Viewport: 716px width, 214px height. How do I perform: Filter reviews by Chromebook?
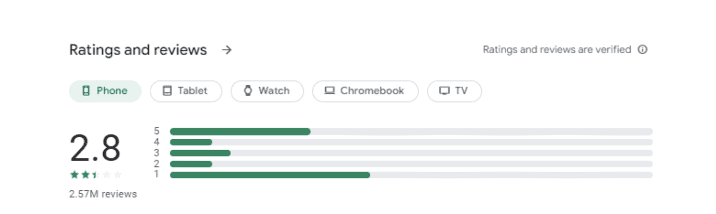pos(365,91)
